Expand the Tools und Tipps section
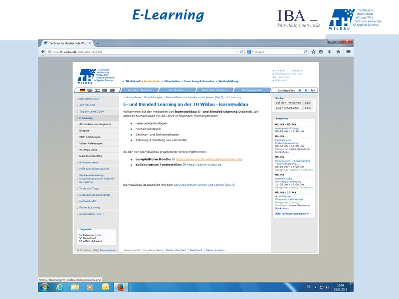The image size is (399, 299). coord(88,188)
